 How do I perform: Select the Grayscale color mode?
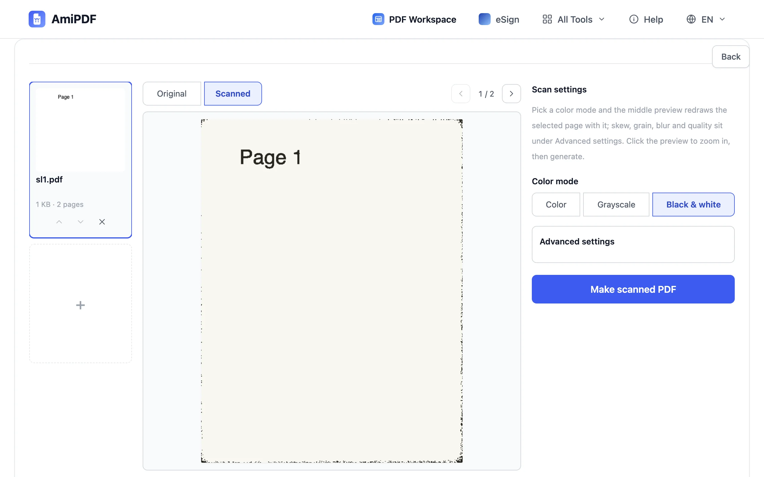point(616,205)
